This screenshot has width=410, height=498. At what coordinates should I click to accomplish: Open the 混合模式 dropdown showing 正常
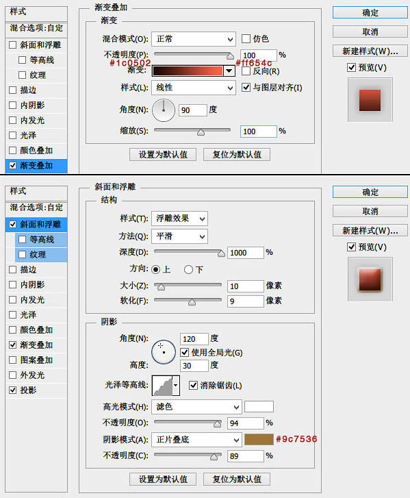tap(194, 39)
